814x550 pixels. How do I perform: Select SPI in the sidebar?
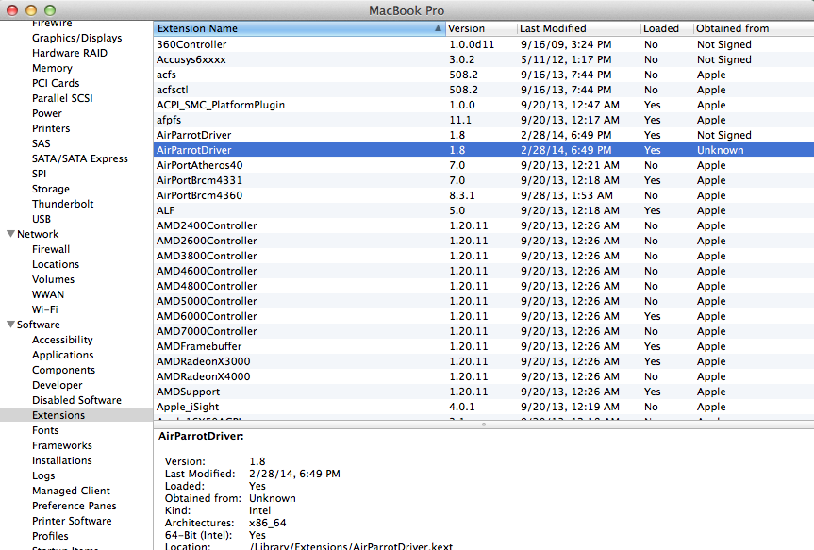[39, 174]
